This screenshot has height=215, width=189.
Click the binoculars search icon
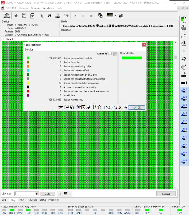(x=50, y=16)
